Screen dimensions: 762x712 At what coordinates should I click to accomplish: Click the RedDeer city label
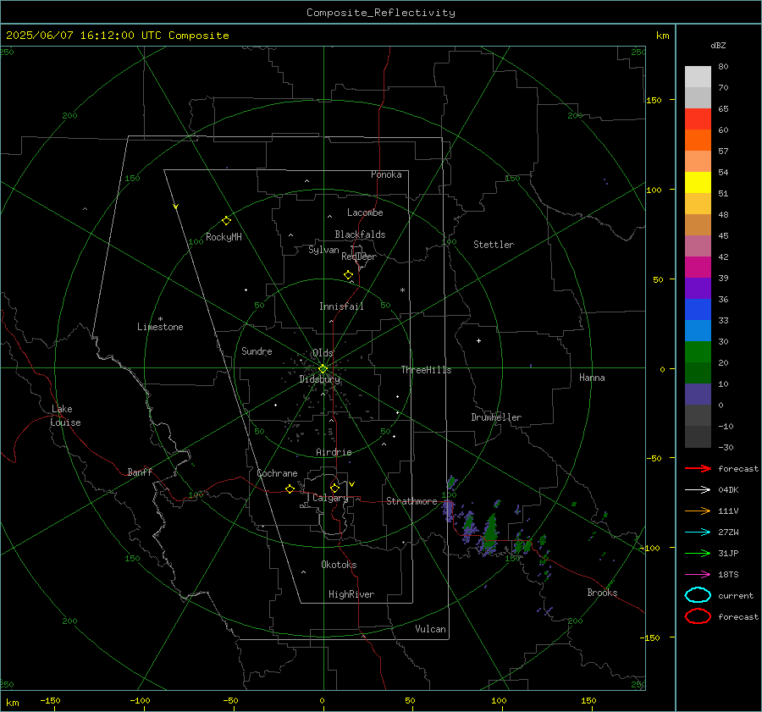[359, 257]
